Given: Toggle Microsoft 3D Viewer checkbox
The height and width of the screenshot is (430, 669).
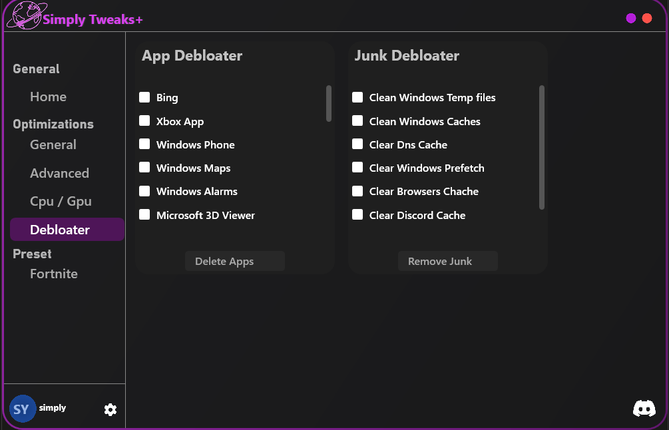Looking at the screenshot, I should (144, 215).
